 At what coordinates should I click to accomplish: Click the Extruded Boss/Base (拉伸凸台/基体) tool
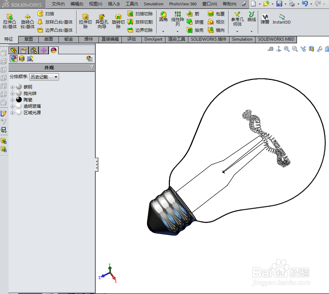pyautogui.click(x=10, y=21)
